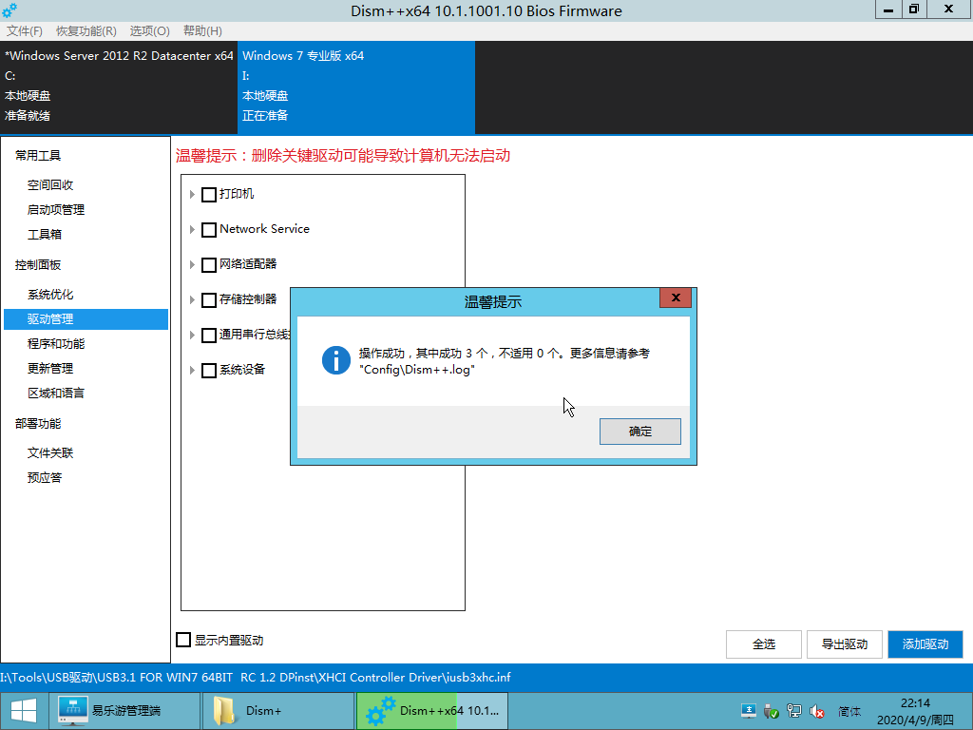The height and width of the screenshot is (730, 973).
Task: Check the Network Service checkbox
Action: tap(209, 230)
